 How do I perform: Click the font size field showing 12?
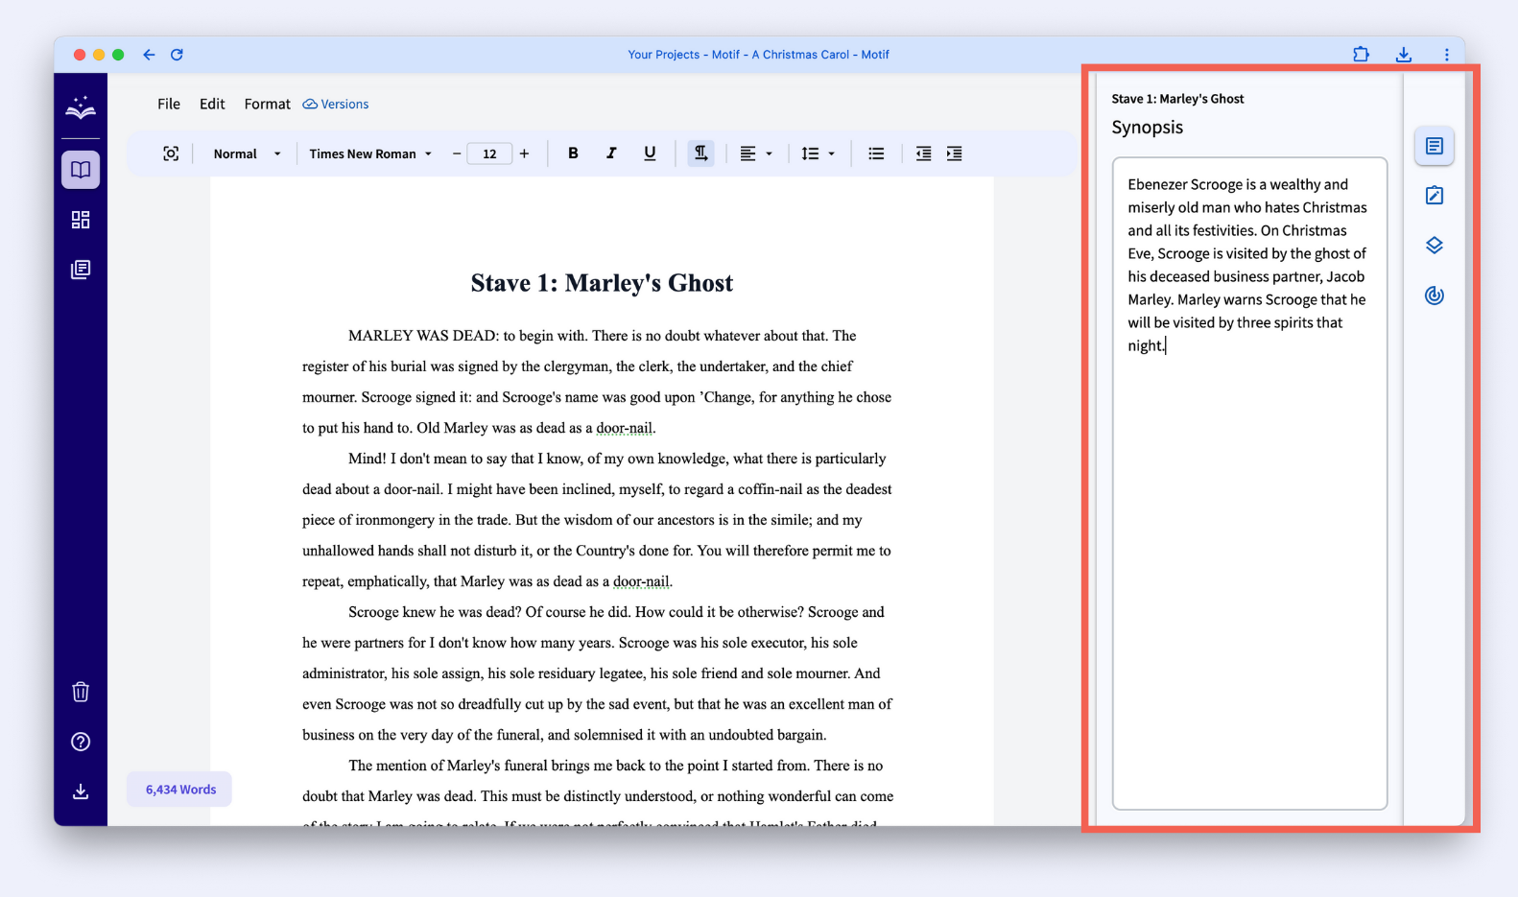[489, 153]
